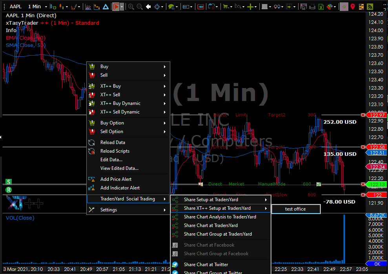Image resolution: width=388 pixels, height=274 pixels.
Task: Select Share Chart at Twitter
Action: (221, 265)
